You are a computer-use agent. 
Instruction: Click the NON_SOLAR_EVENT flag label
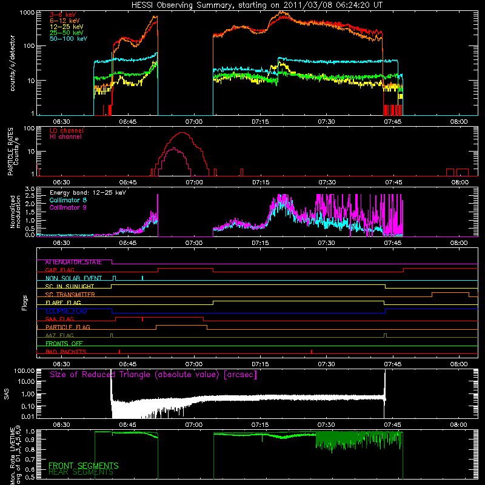click(x=73, y=278)
